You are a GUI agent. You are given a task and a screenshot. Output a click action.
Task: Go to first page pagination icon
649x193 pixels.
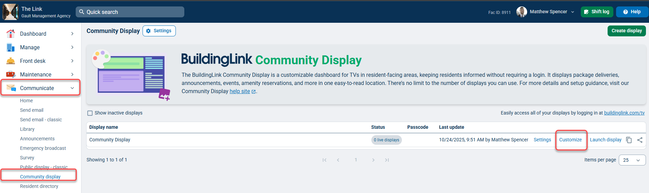point(324,160)
